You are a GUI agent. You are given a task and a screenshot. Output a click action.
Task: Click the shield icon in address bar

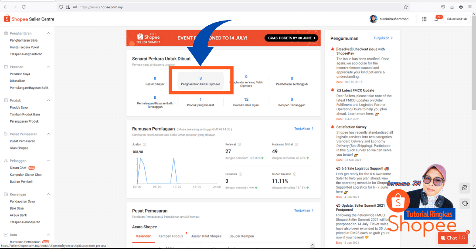[x=61, y=7]
